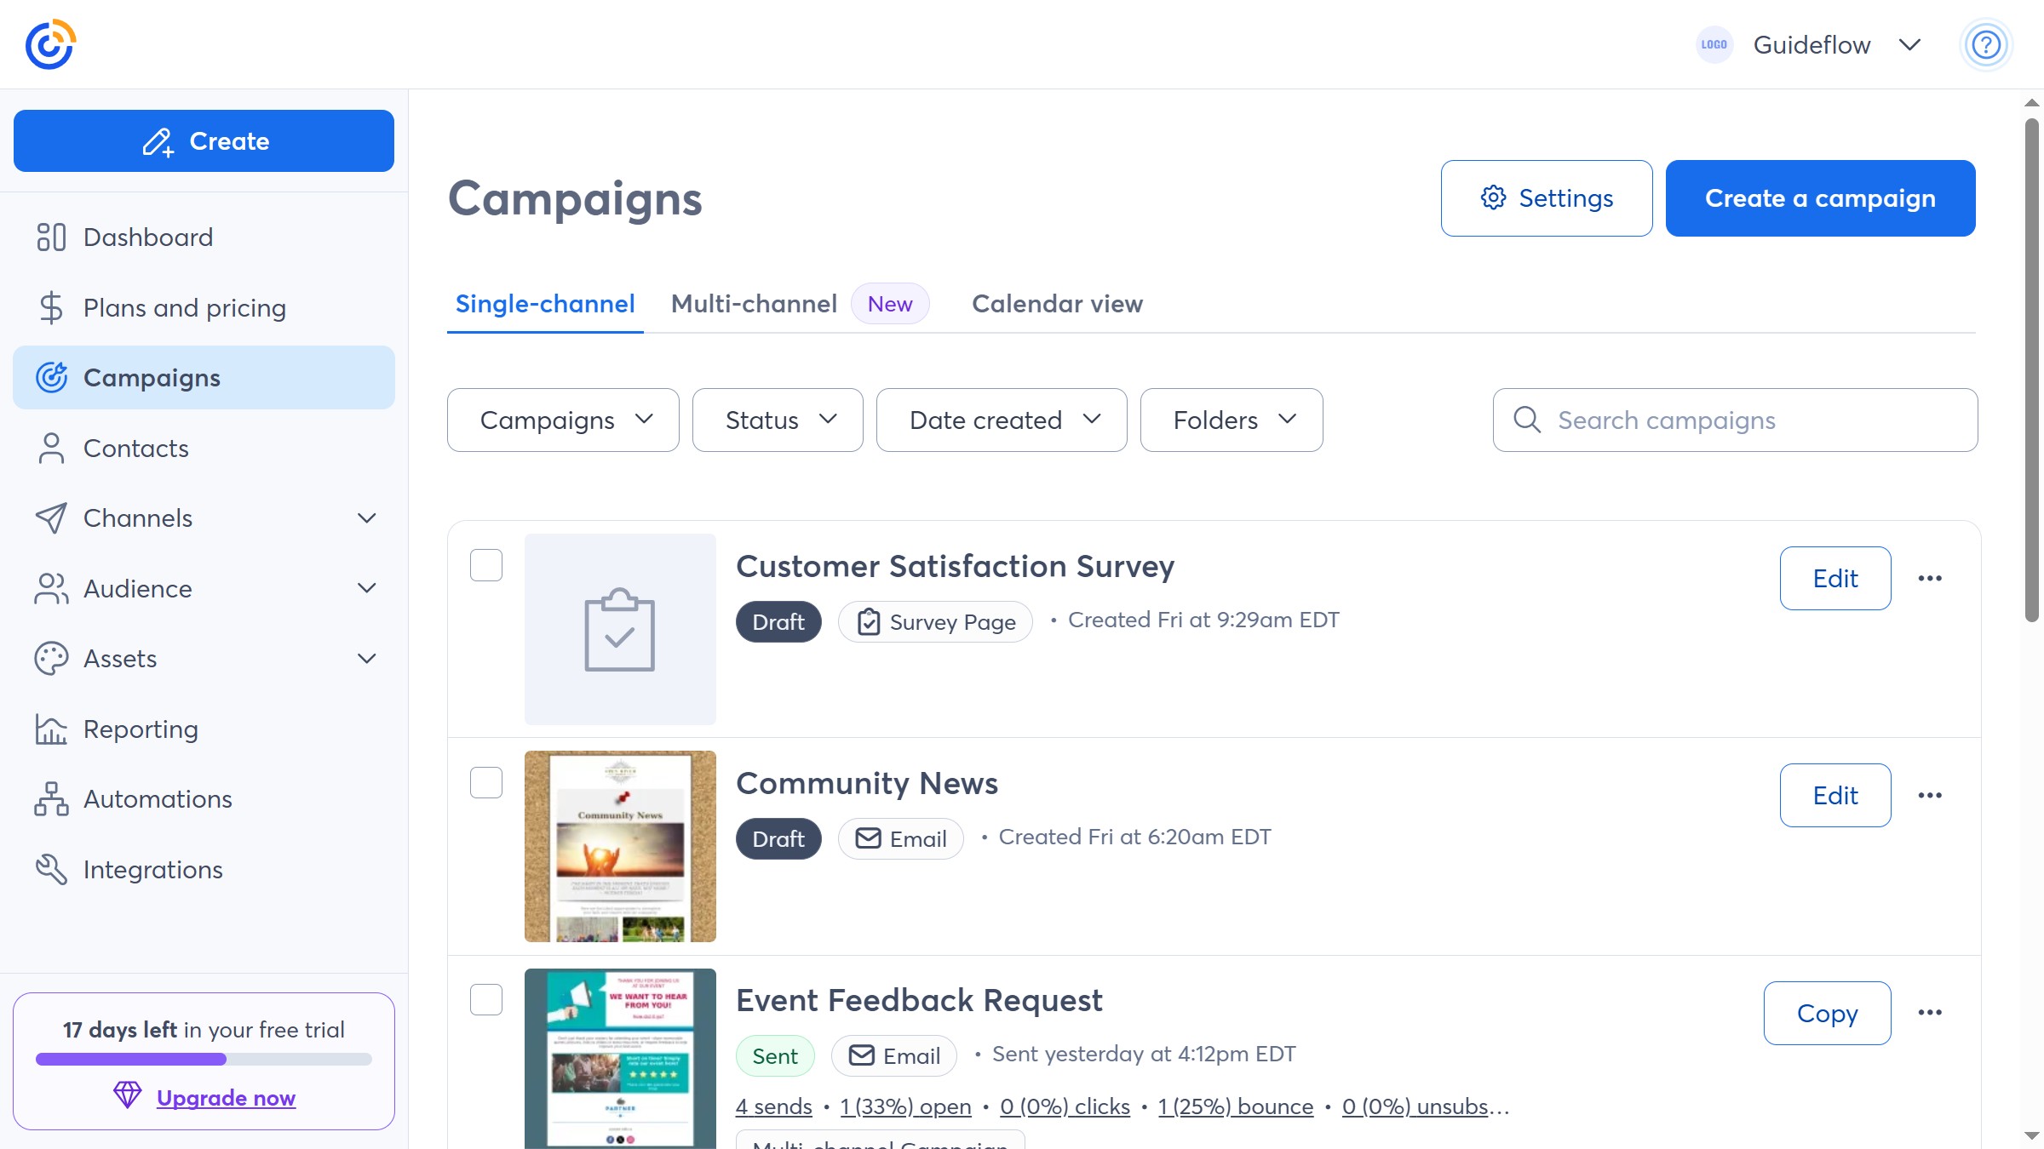The height and width of the screenshot is (1149, 2044).
Task: Switch to the Multi-channel tab
Action: (753, 304)
